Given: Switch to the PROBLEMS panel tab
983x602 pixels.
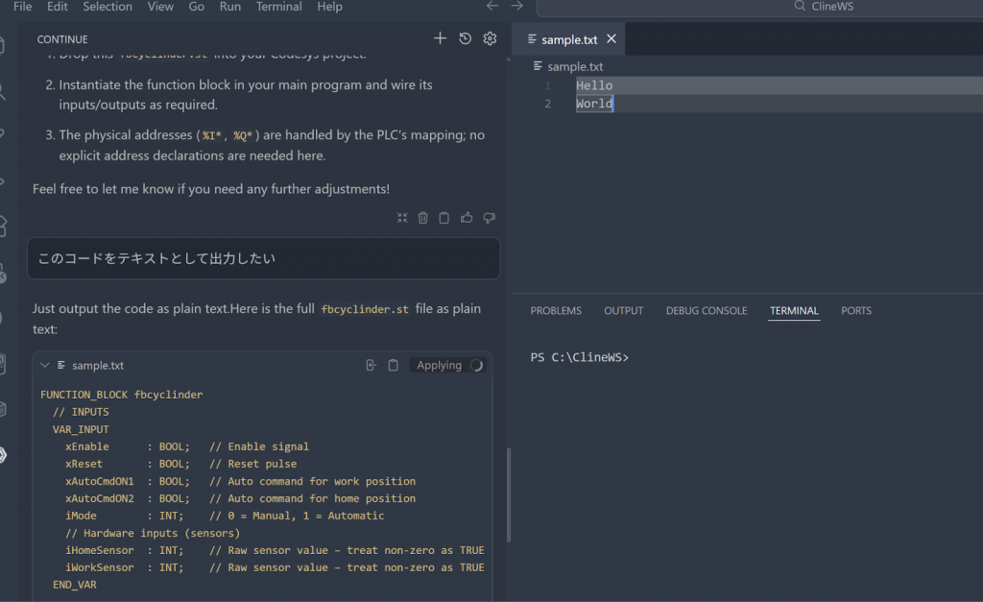Looking at the screenshot, I should pyautogui.click(x=556, y=311).
